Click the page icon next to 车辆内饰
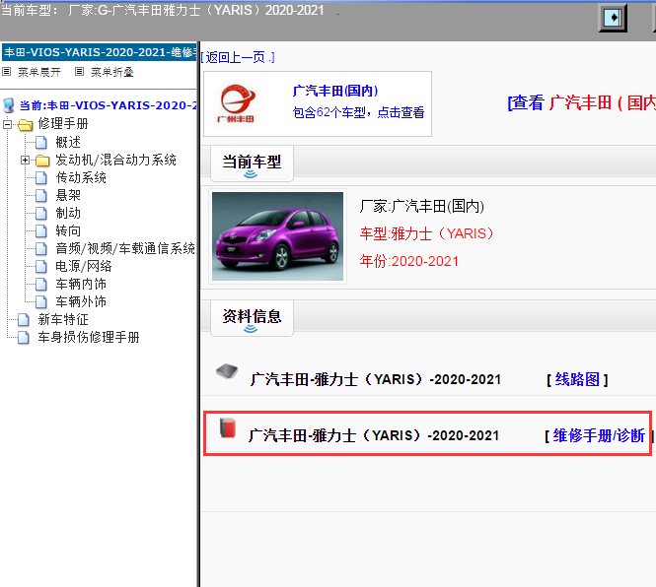 tap(41, 285)
